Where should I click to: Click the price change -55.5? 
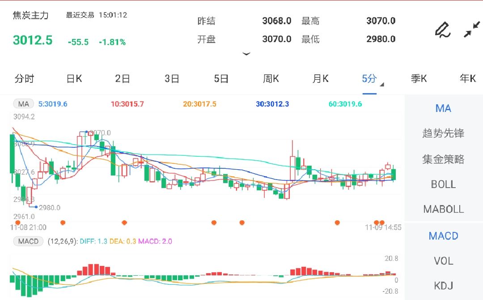click(78, 42)
